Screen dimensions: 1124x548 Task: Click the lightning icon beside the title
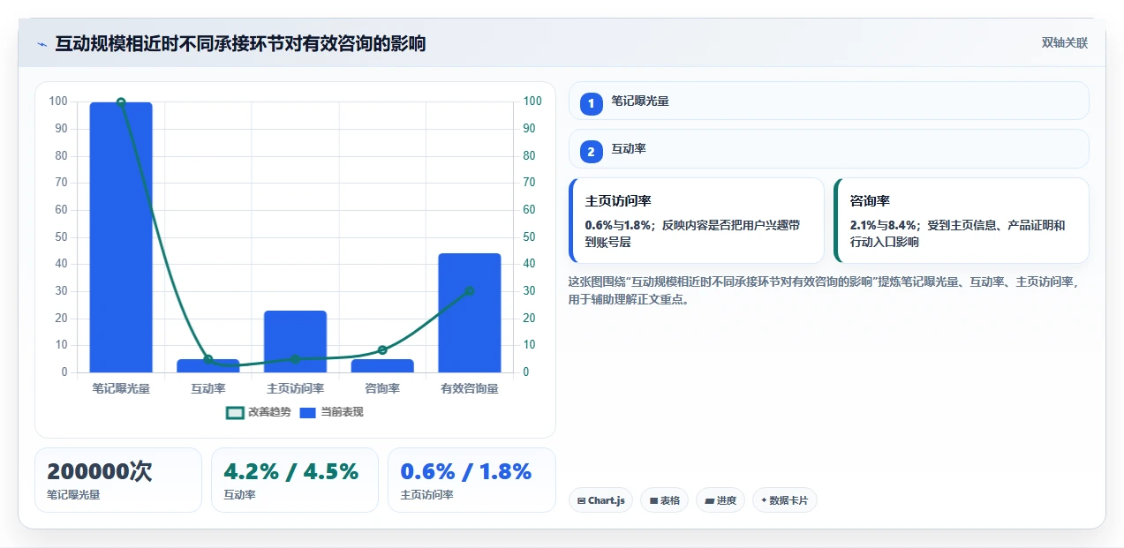click(41, 44)
